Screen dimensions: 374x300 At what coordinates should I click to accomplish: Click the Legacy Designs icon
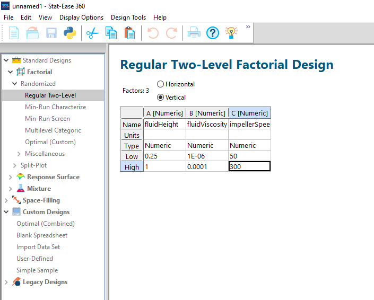pyautogui.click(x=16, y=281)
